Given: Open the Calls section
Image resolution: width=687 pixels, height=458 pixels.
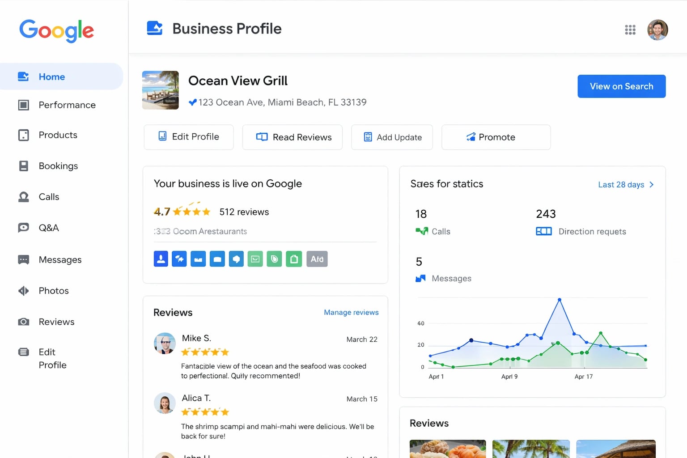Looking at the screenshot, I should 49,197.
